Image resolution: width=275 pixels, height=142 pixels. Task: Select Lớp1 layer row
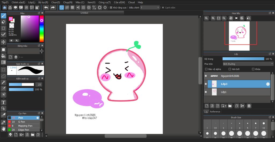tap(237, 92)
